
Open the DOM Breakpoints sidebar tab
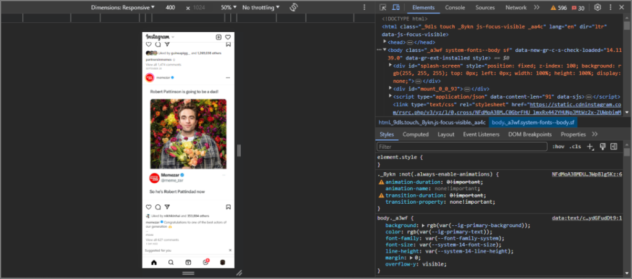pos(530,135)
